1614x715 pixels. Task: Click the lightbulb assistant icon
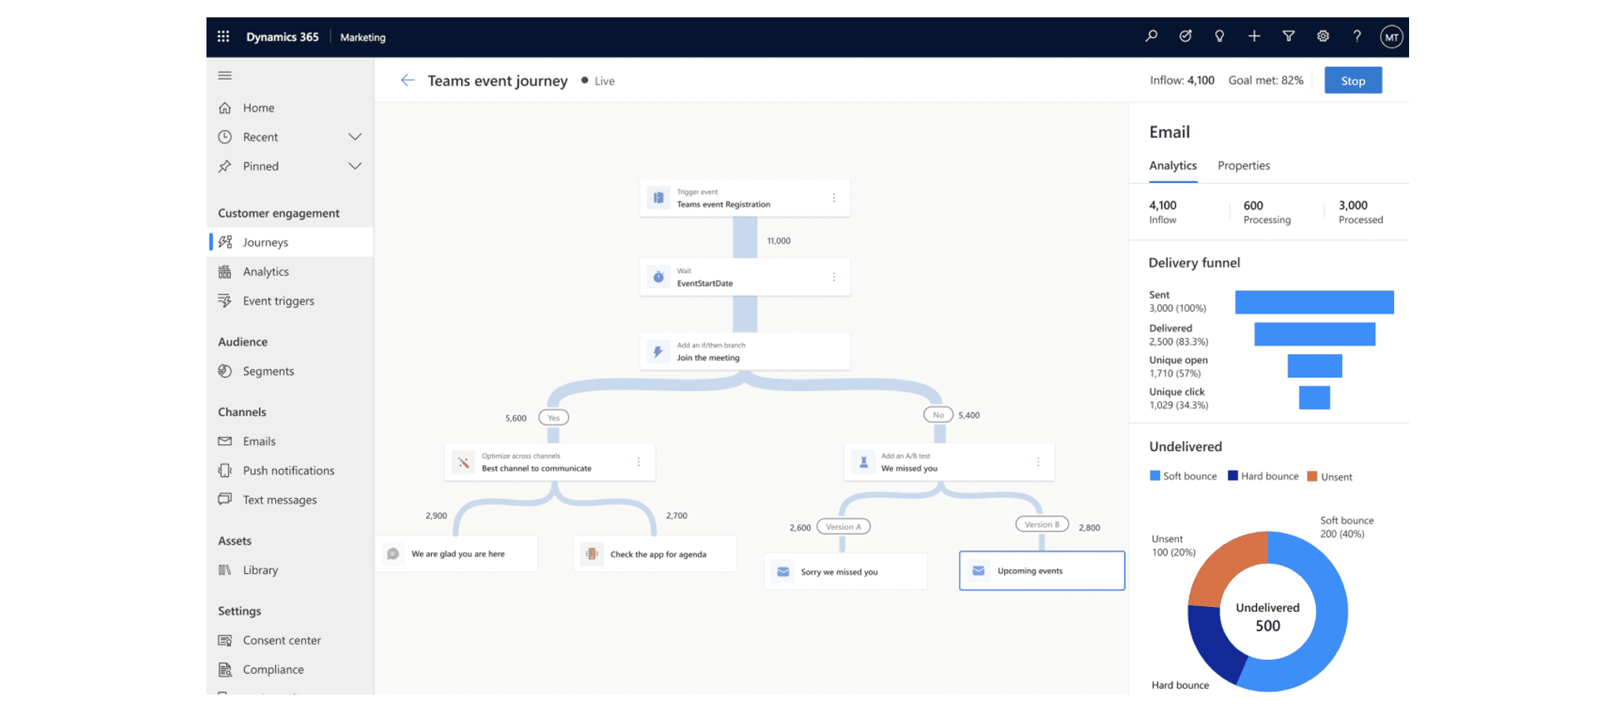tap(1219, 36)
